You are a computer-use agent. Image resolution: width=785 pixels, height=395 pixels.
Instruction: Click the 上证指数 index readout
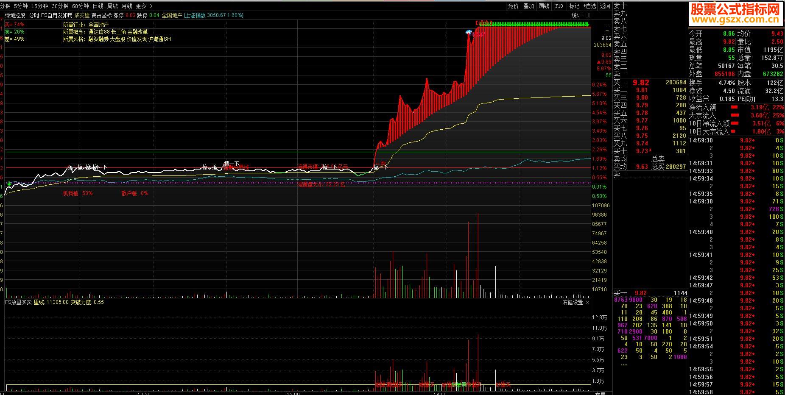click(213, 15)
